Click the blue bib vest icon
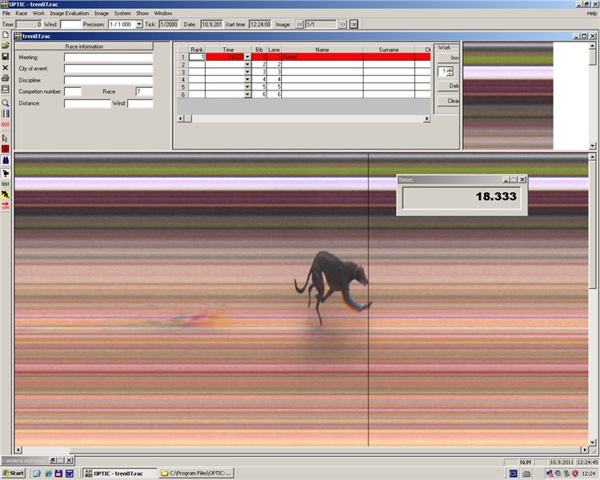Screen dimensions: 600x480 point(6,160)
